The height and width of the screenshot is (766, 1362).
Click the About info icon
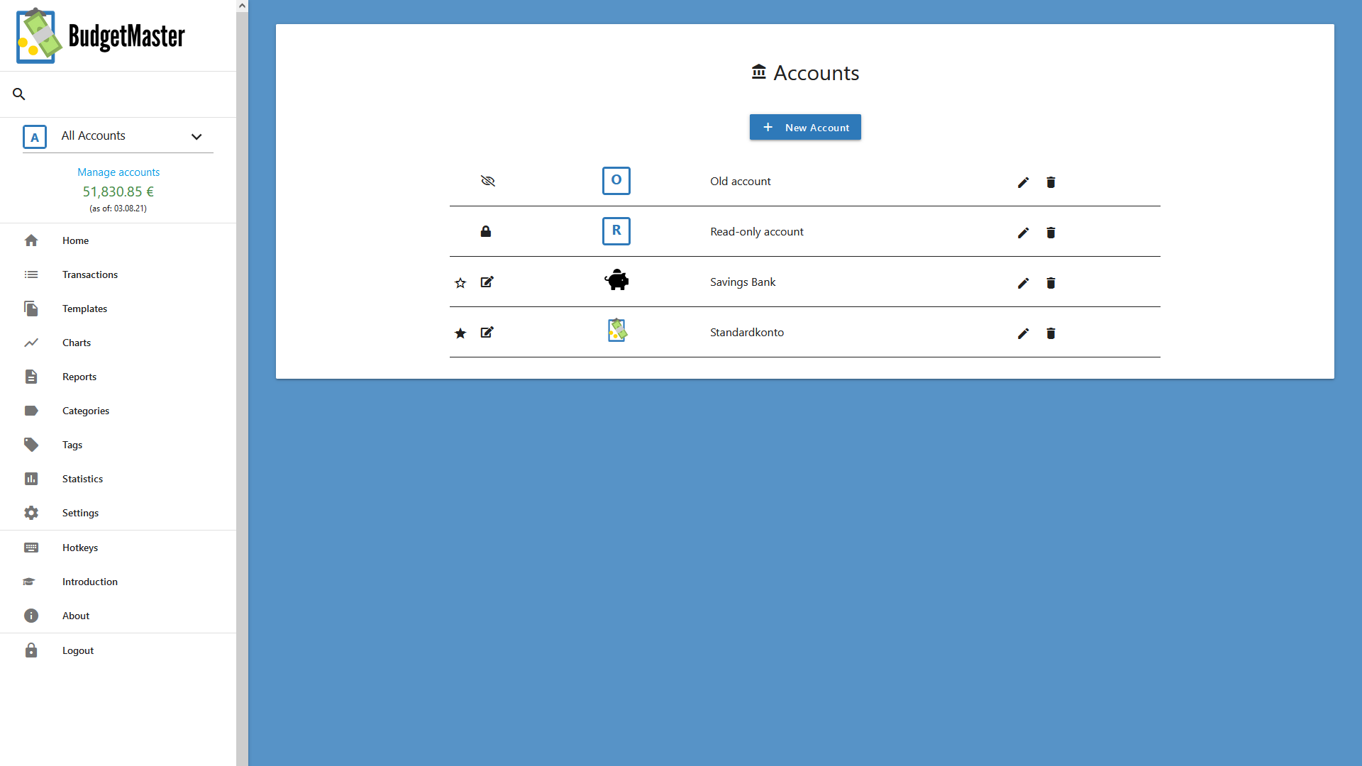point(31,616)
